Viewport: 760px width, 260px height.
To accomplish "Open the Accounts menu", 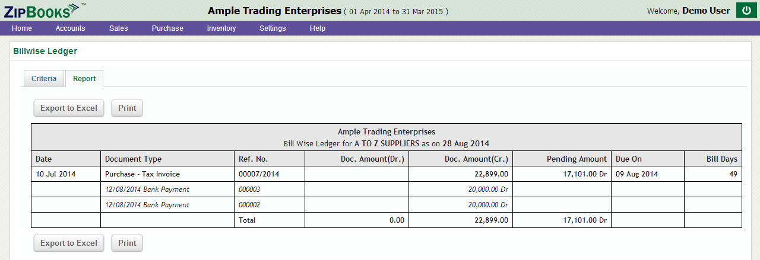I will 70,28.
